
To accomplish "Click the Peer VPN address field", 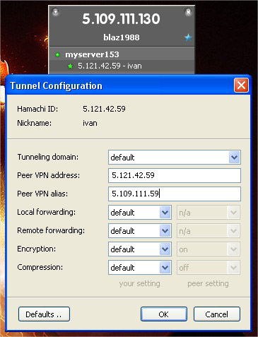I will click(x=175, y=175).
